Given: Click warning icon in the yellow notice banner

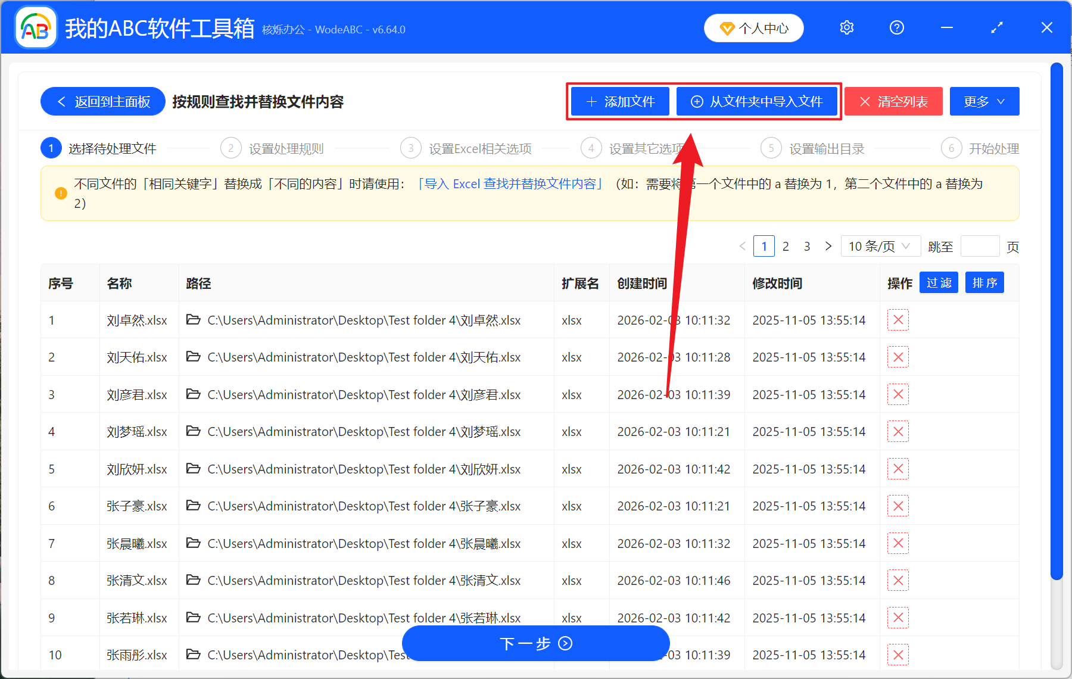Looking at the screenshot, I should pyautogui.click(x=60, y=193).
